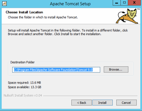Click the Apache Tomcat cat logo

[x=127, y=16]
